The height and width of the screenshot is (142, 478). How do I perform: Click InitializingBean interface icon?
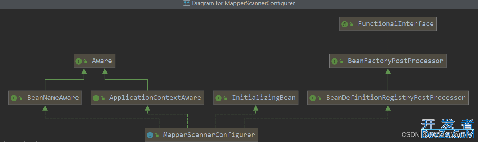click(x=219, y=98)
